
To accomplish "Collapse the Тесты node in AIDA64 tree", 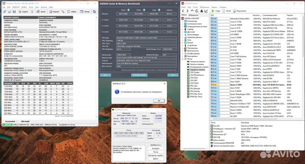I will coord(183,59).
